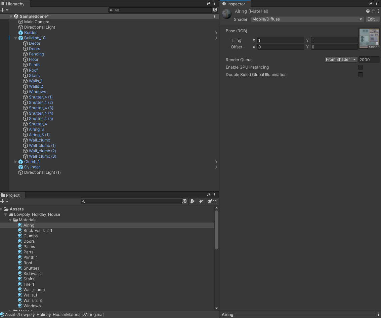Open the material presets icon
Screen dimensions: 381x318
coord(373,11)
